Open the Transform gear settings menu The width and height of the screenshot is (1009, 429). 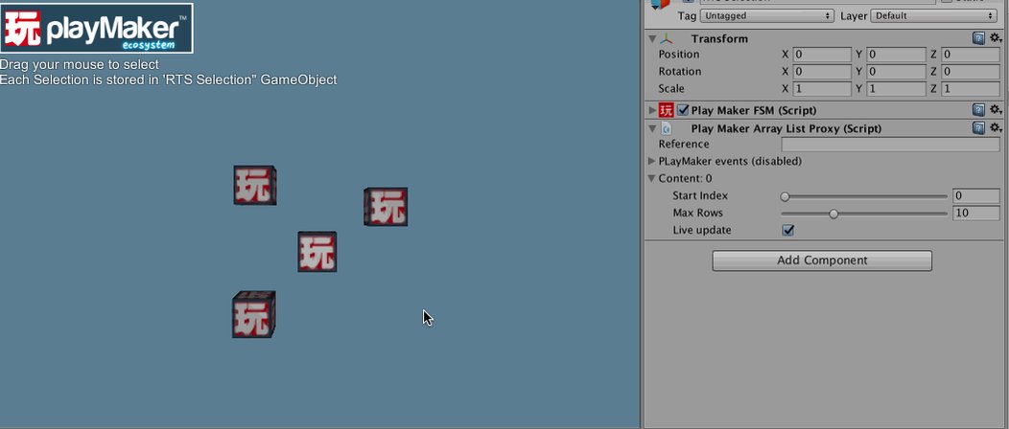pos(996,38)
